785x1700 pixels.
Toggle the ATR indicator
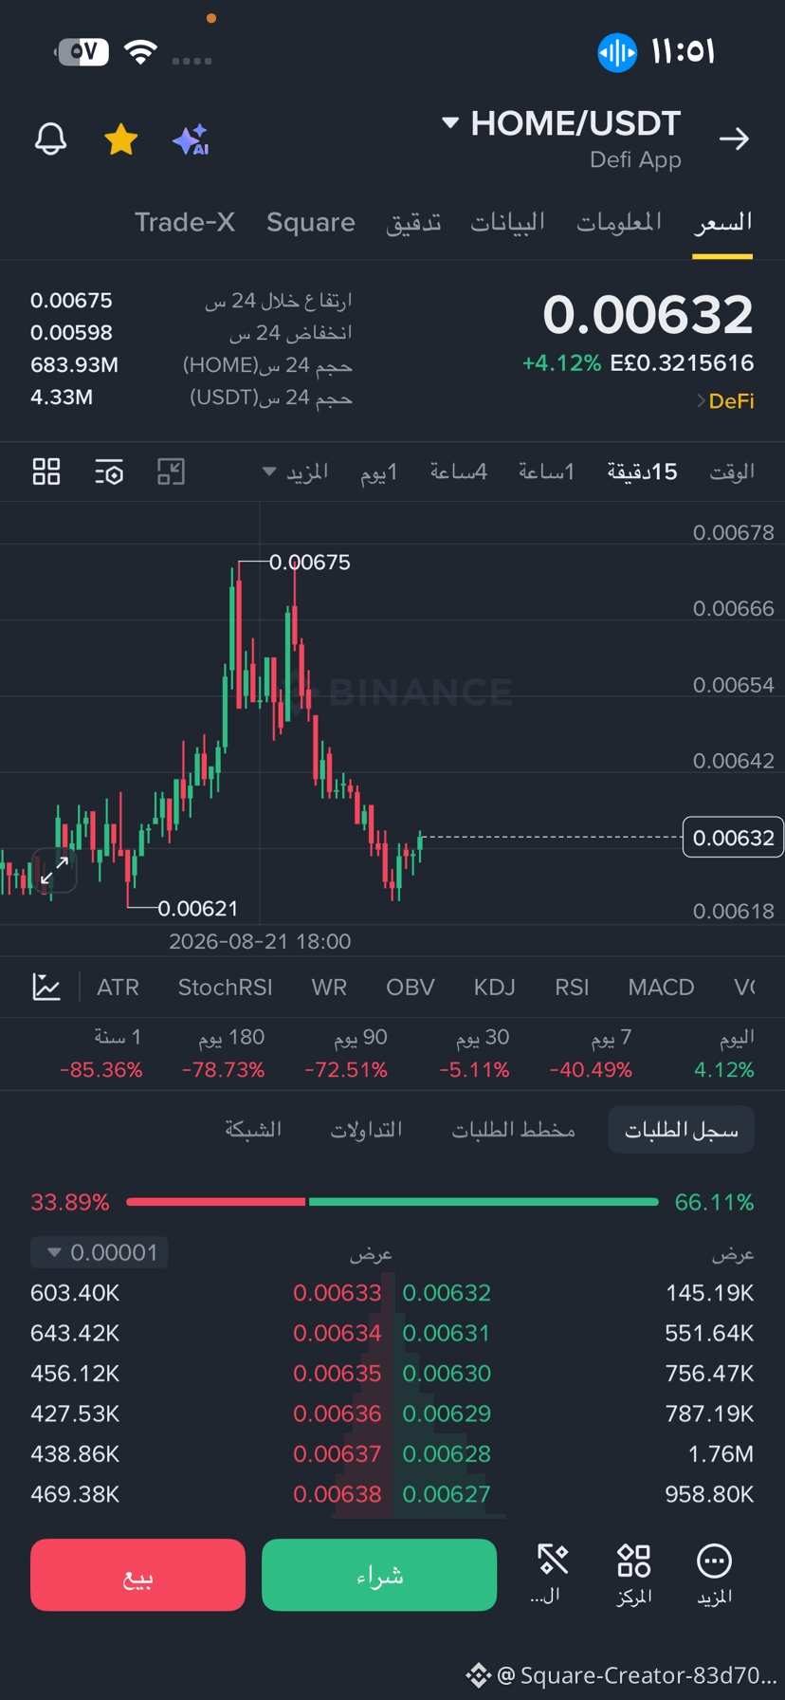pyautogui.click(x=118, y=988)
